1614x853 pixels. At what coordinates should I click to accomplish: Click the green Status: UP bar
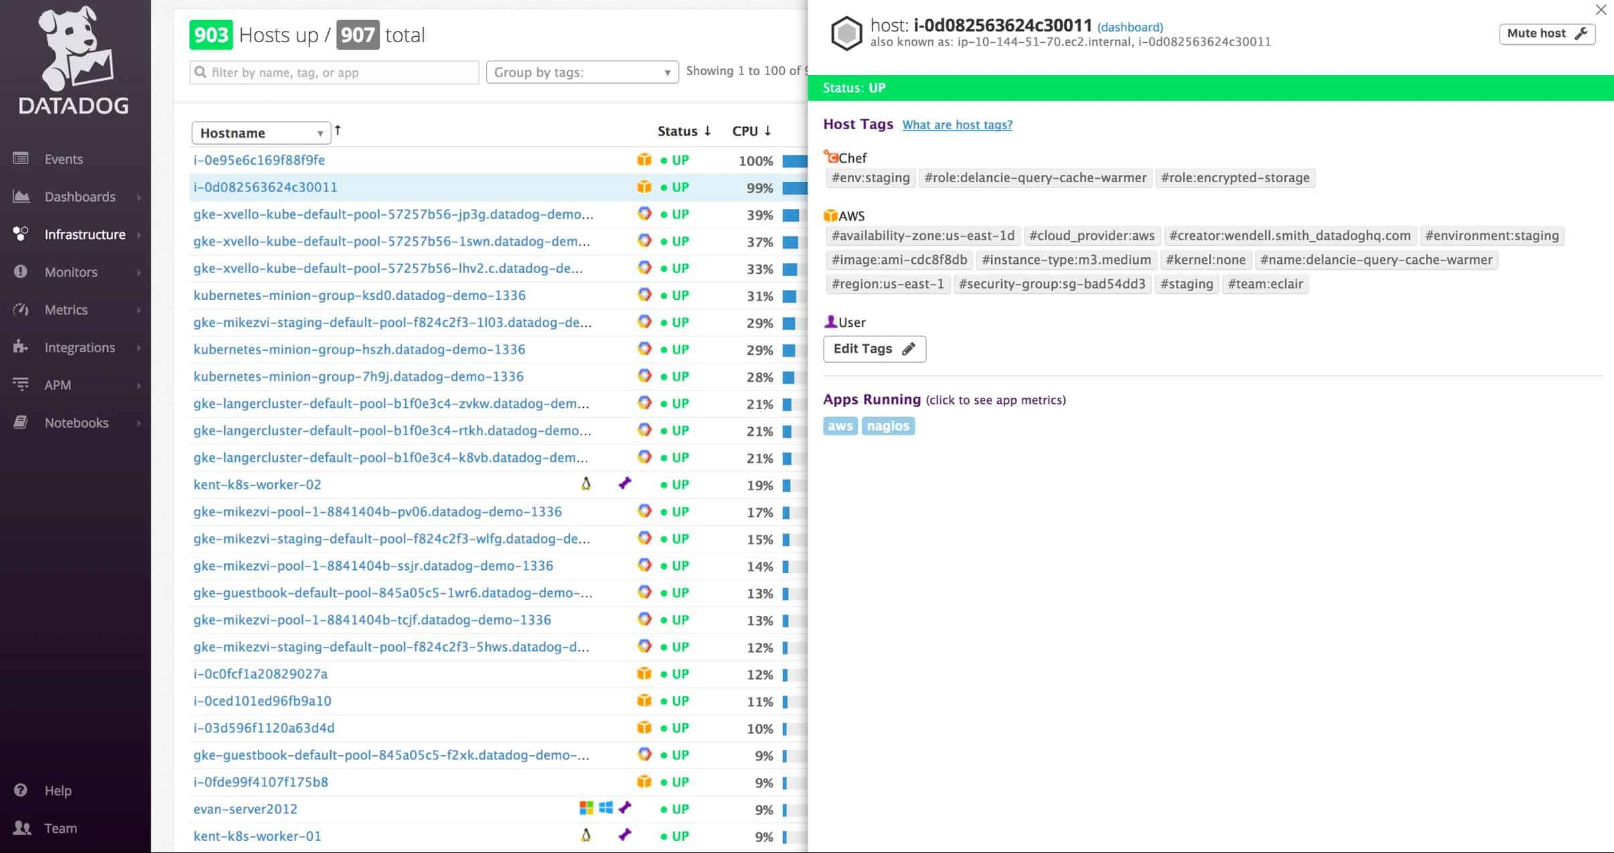(1211, 88)
